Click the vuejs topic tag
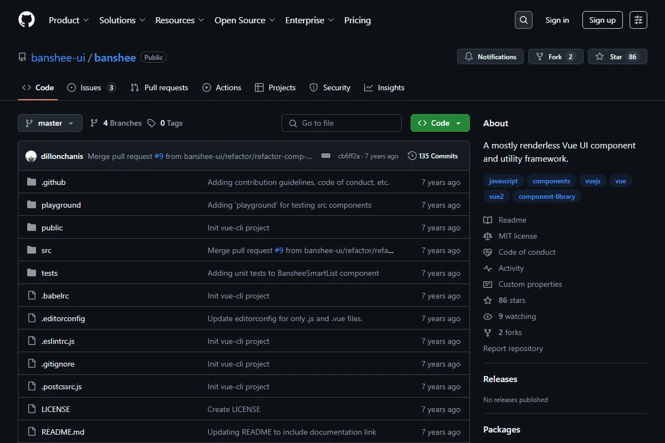This screenshot has width=665, height=443. (592, 181)
